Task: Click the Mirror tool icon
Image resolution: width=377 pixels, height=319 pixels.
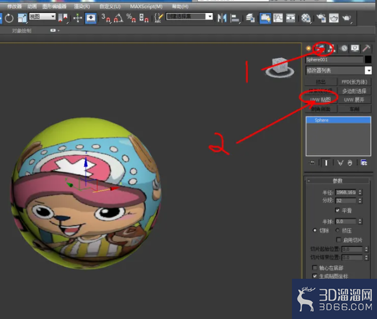Action: tap(222, 18)
